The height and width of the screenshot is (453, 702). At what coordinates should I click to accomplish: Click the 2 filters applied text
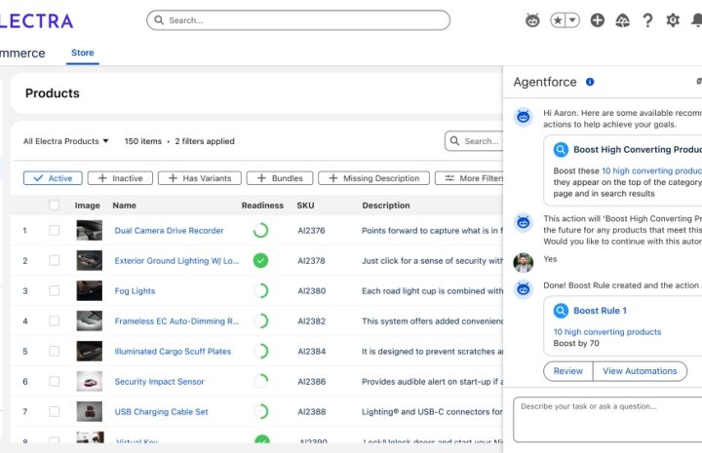pos(205,141)
